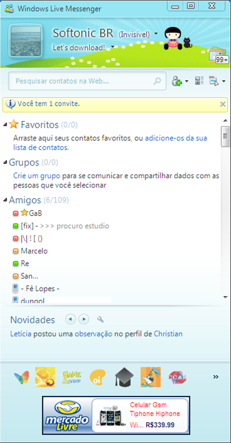The width and height of the screenshot is (231, 443).
Task: Click the Mercado Livre logo in ad
Action: point(68,416)
